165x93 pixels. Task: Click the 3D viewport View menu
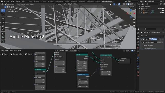tap(18, 4)
